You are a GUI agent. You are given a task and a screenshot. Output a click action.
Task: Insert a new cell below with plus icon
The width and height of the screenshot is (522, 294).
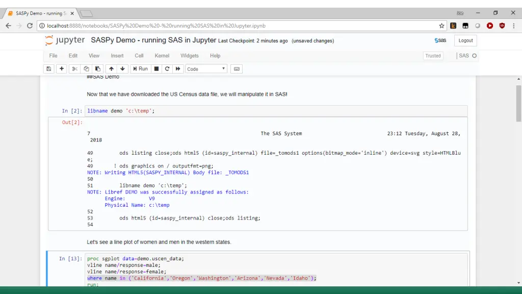click(x=62, y=69)
